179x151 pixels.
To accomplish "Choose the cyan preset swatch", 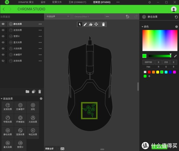I will click(166, 72).
